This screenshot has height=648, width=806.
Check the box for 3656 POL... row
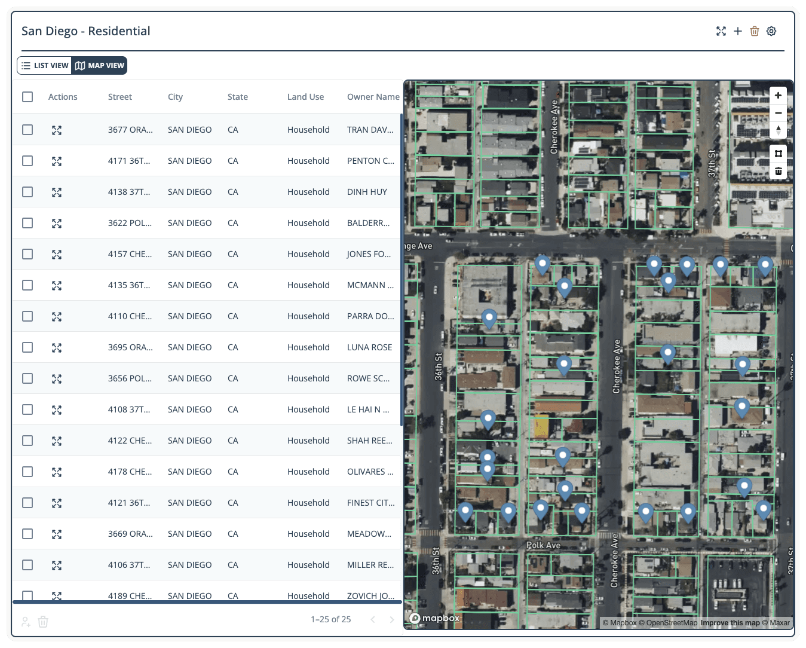27,378
